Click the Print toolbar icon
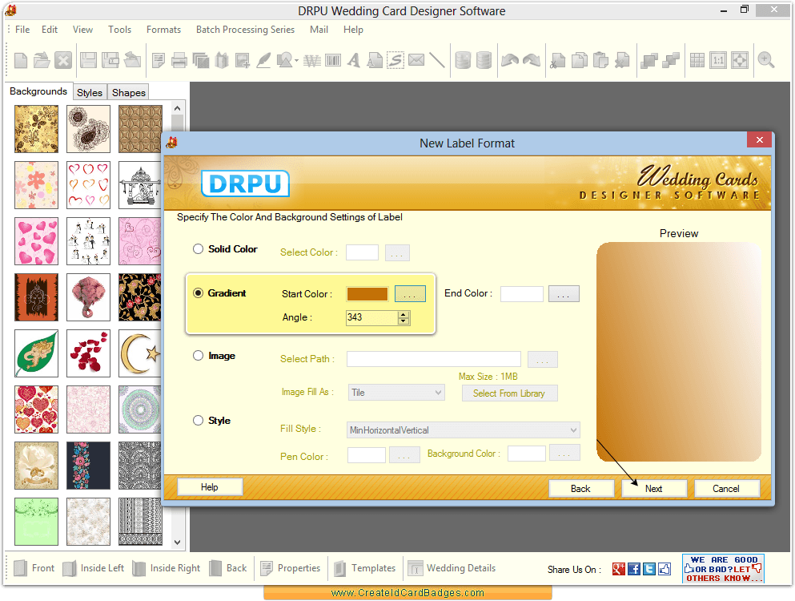The image size is (795, 601). 179,60
